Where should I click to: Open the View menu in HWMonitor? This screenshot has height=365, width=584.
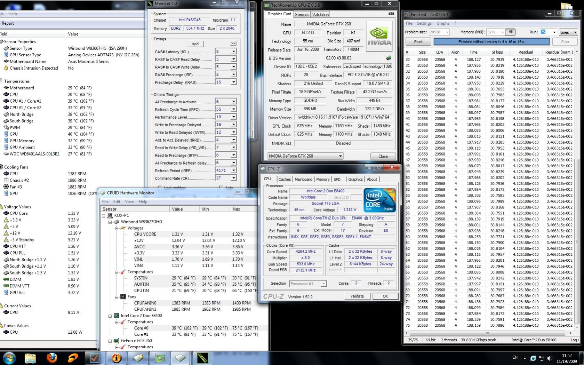pyautogui.click(x=129, y=201)
